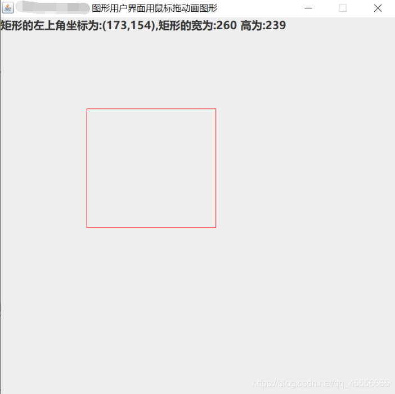The width and height of the screenshot is (395, 394).
Task: Click the window title 图形用户界面用鼠标拖动画图形
Action: (154, 8)
